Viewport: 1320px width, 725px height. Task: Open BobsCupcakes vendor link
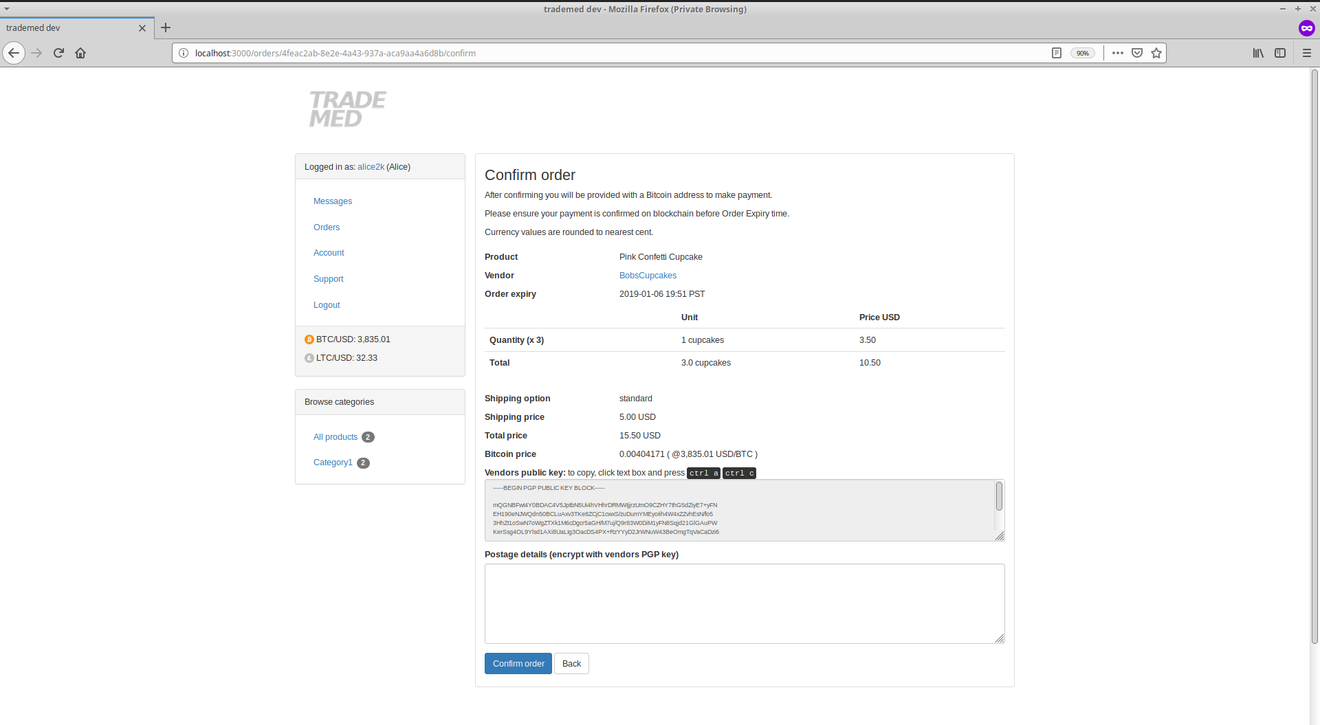coord(648,276)
